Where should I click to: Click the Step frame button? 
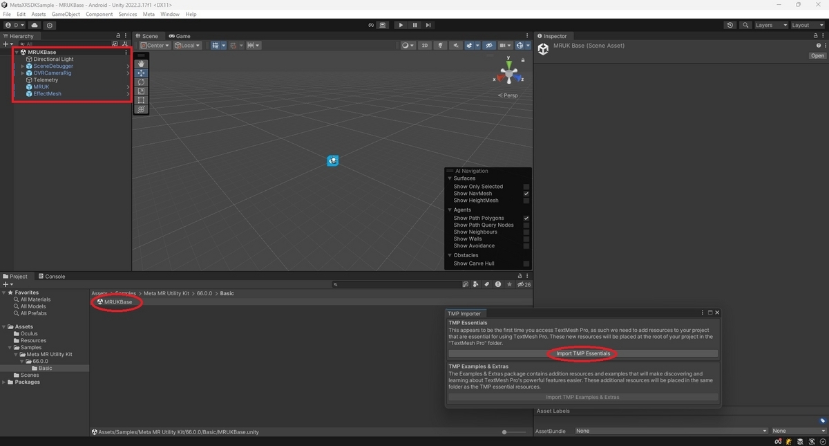click(428, 25)
